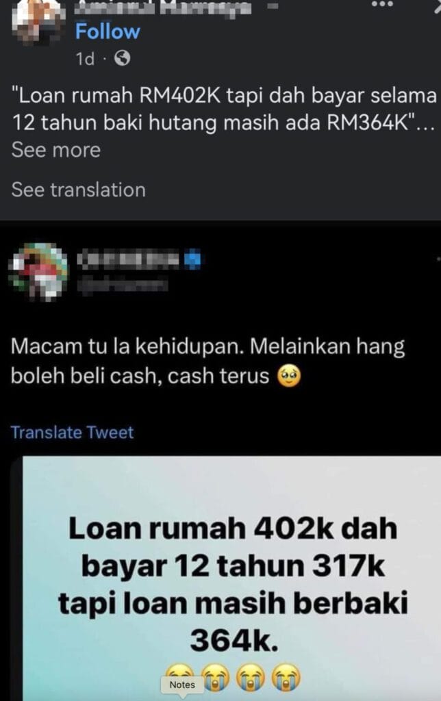
Task: Expand the caption with See more
Action: point(56,150)
